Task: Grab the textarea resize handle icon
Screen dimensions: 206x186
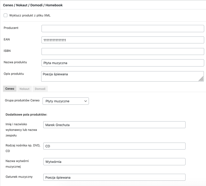Action: point(201,79)
